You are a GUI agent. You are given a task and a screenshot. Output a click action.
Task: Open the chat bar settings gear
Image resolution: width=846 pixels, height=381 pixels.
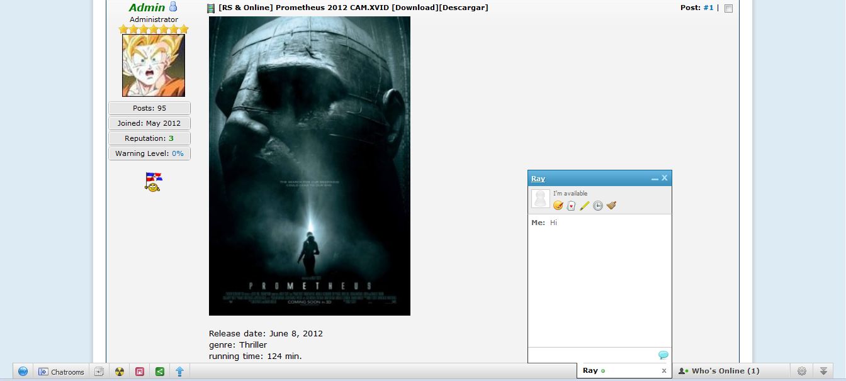pos(801,371)
